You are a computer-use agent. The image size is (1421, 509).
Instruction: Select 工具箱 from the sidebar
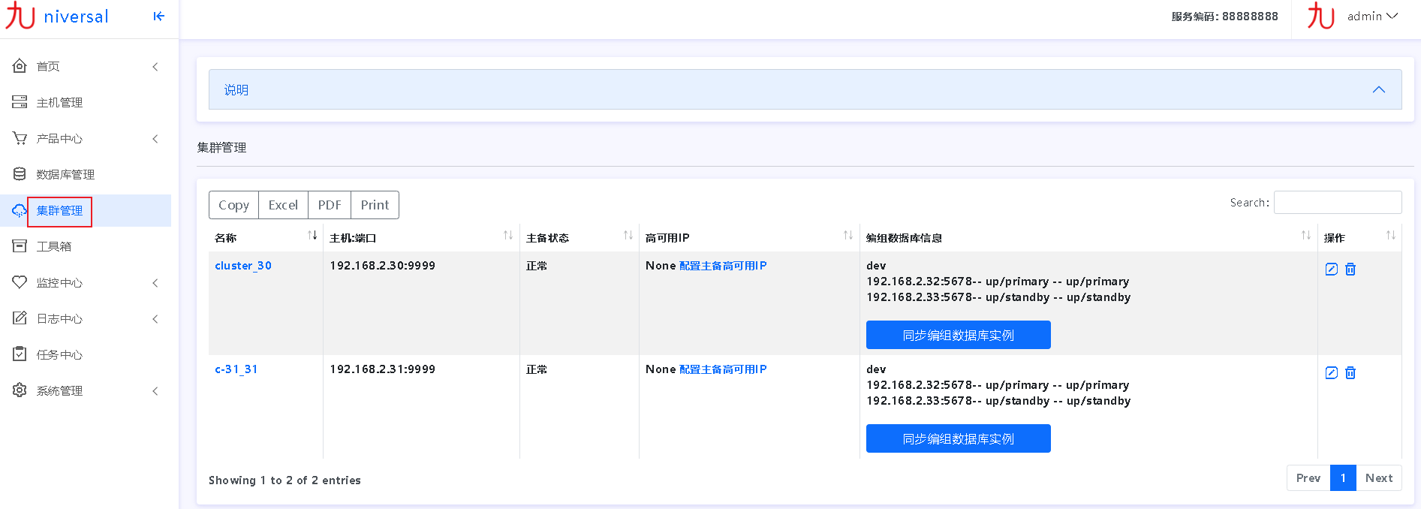coord(54,247)
